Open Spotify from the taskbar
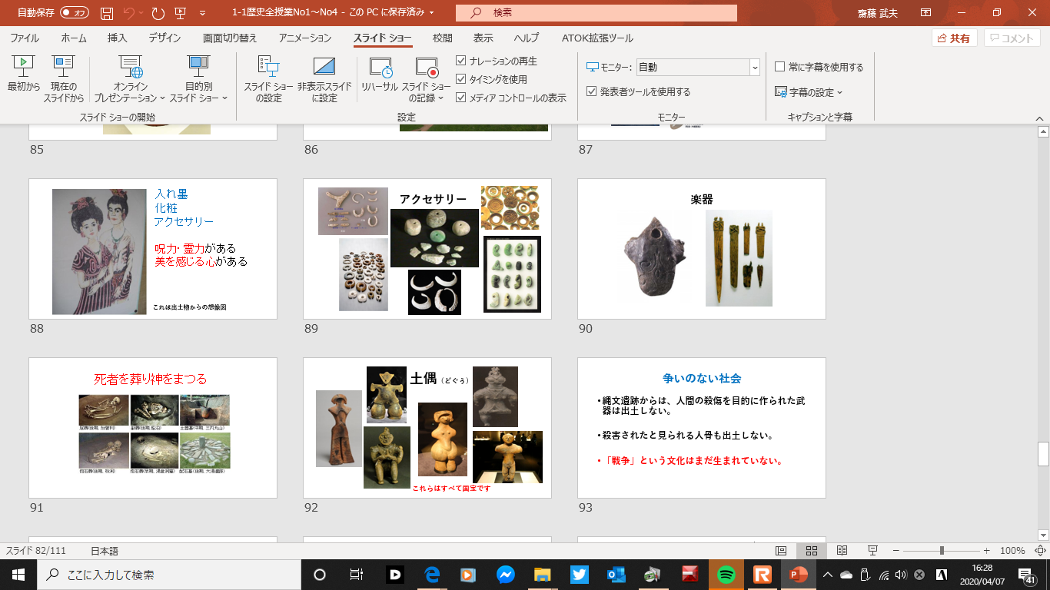 [725, 574]
